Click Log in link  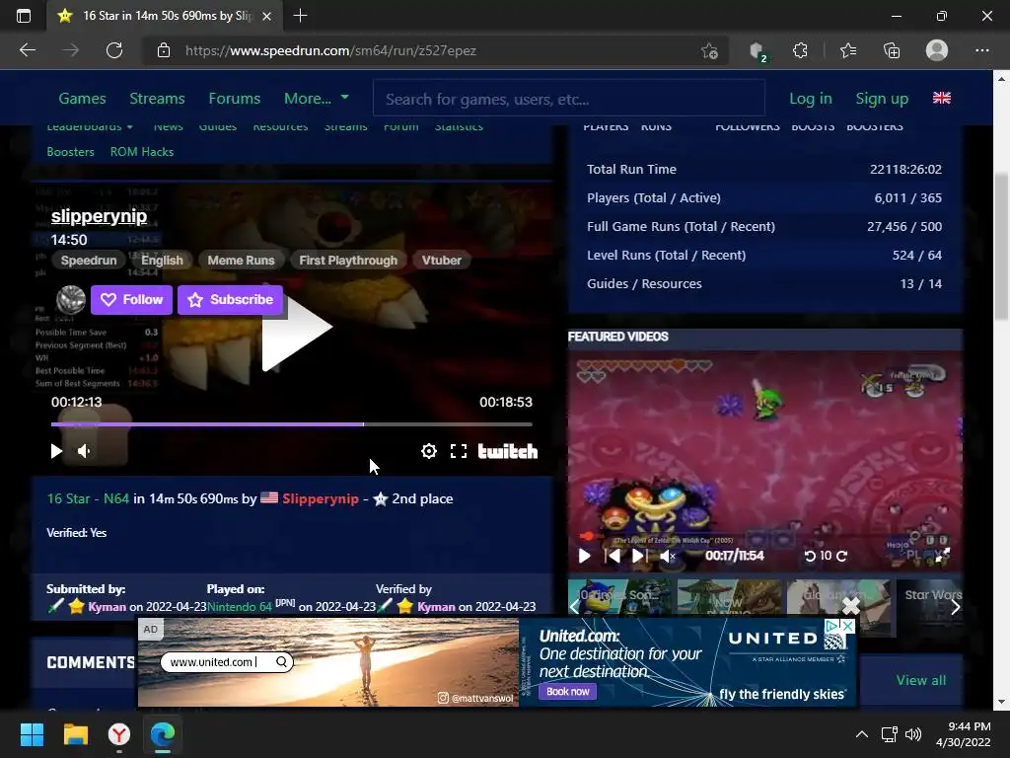[x=811, y=99]
